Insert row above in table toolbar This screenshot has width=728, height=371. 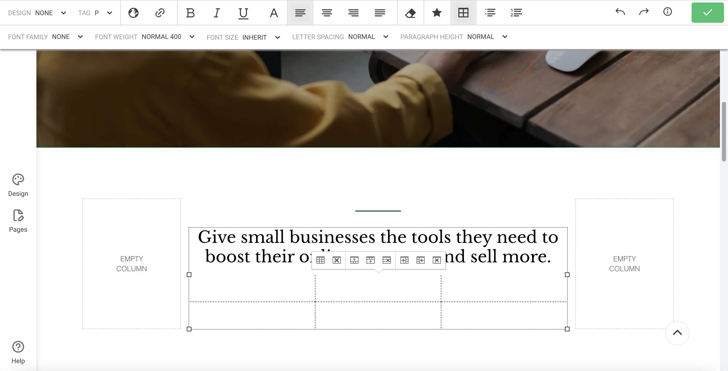354,260
